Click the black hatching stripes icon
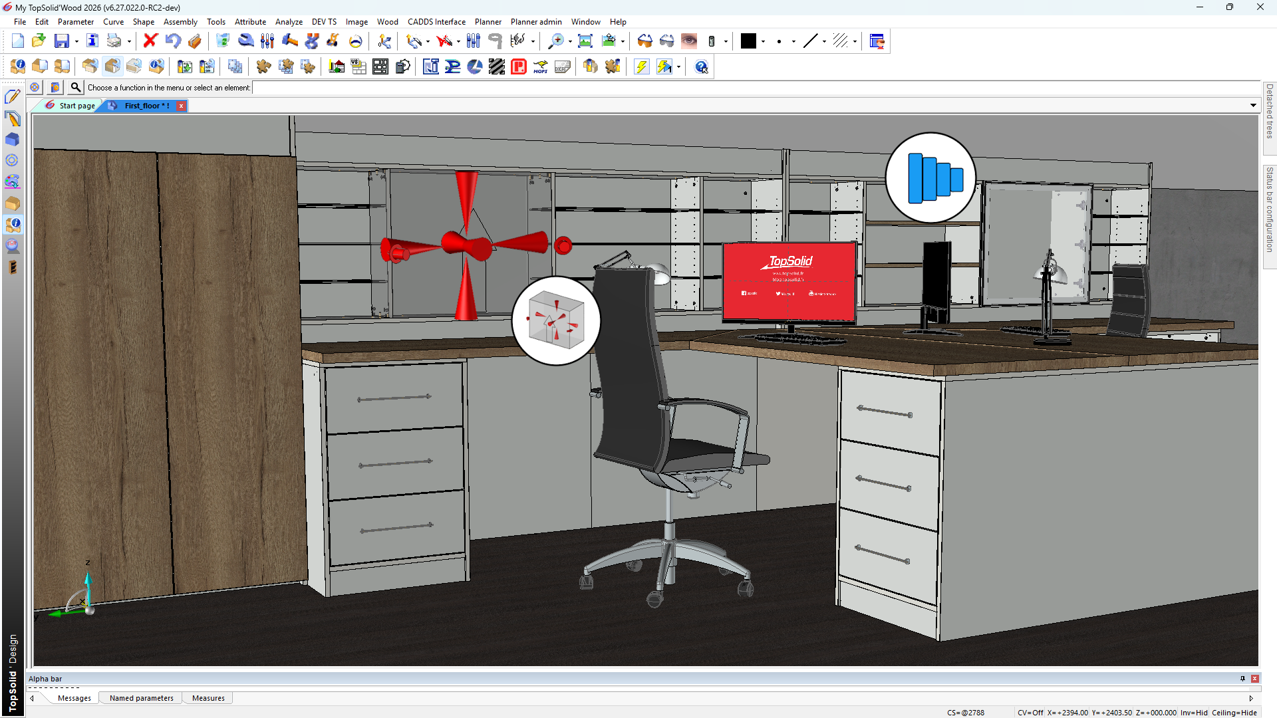 (496, 66)
